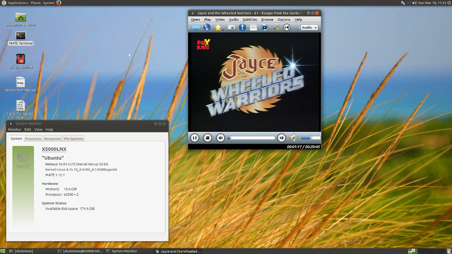Open Network DPAA Log desktop file
The image size is (452, 254).
pyautogui.click(x=21, y=85)
